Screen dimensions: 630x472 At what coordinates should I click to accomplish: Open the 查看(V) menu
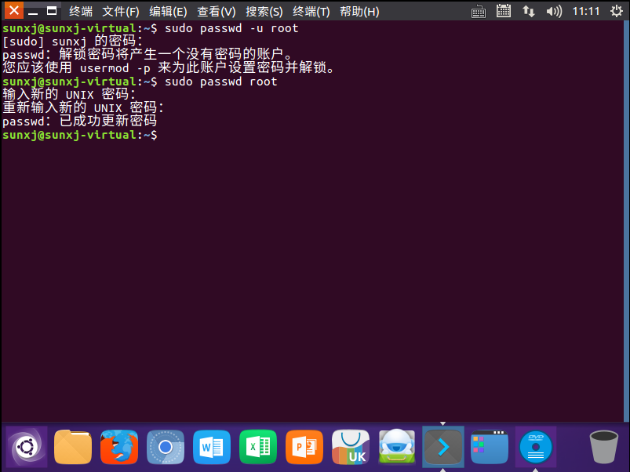[217, 12]
